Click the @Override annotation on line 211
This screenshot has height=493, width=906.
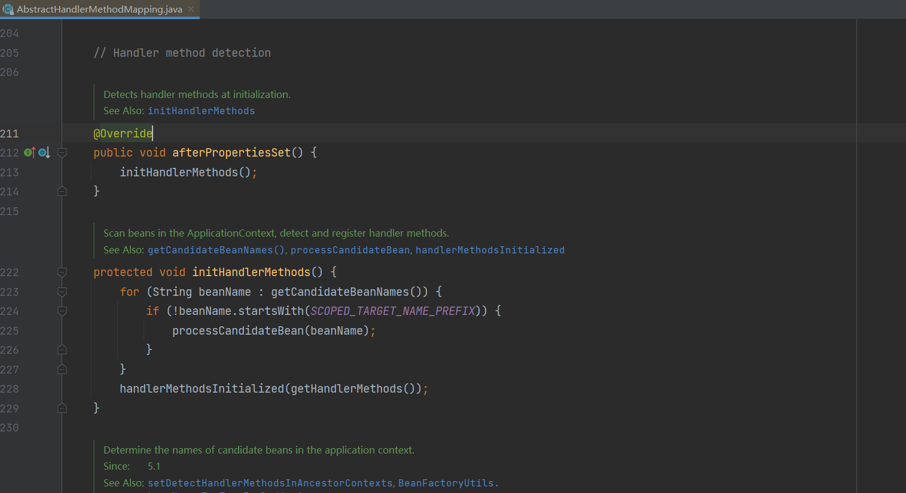click(123, 133)
